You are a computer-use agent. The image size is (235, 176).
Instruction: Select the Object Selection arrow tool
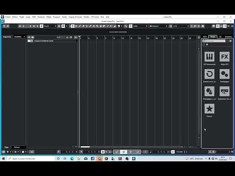click(x=72, y=26)
